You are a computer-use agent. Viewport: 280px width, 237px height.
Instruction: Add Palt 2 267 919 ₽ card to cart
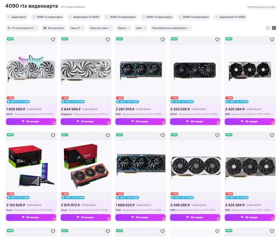140,121
